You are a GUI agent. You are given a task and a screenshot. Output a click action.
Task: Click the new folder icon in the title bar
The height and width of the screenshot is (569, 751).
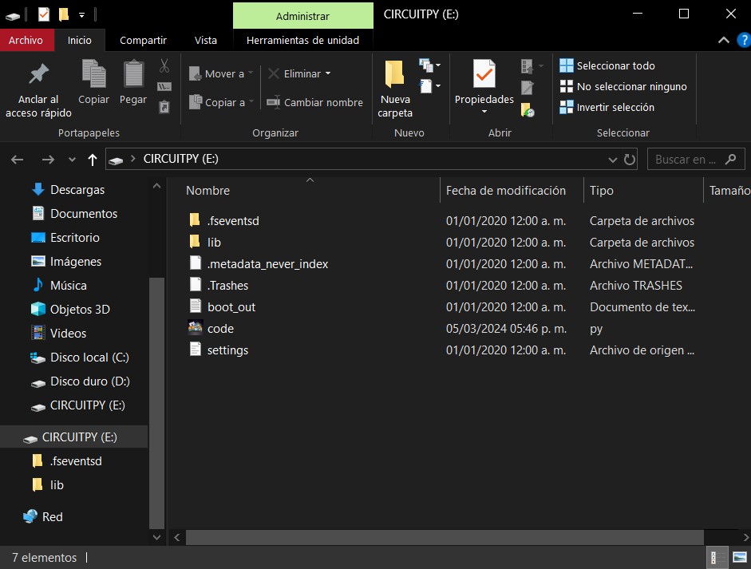coord(63,14)
